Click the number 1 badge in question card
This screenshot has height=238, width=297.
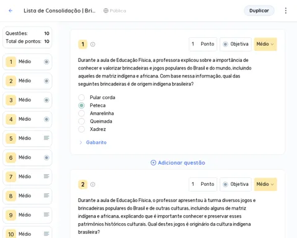[x=83, y=44]
